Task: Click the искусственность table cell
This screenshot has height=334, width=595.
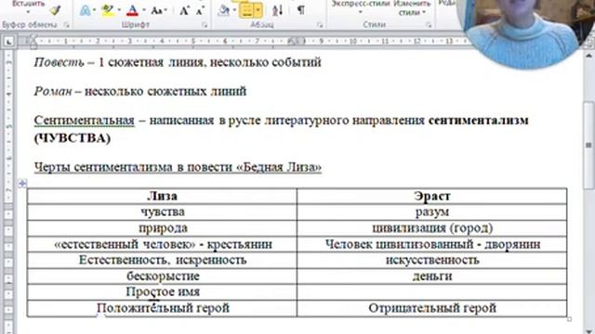Action: [x=432, y=260]
